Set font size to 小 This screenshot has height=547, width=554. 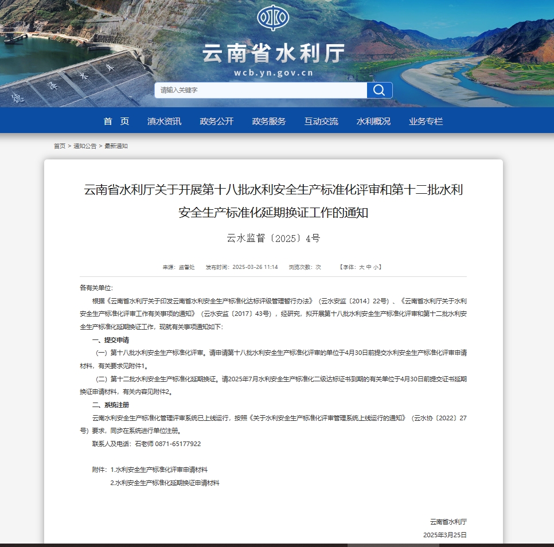[375, 267]
